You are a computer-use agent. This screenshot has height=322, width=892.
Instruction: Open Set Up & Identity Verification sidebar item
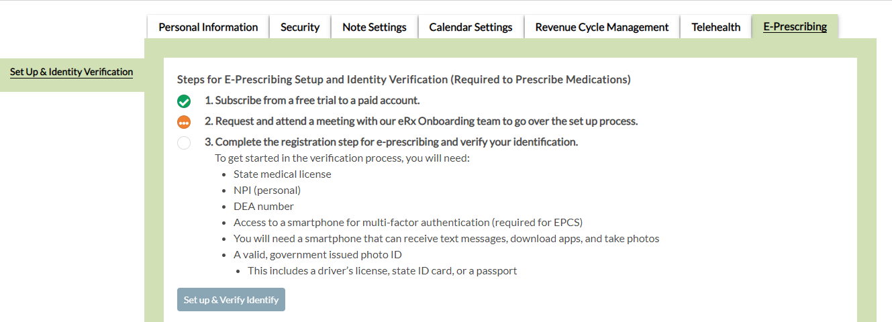pyautogui.click(x=71, y=72)
